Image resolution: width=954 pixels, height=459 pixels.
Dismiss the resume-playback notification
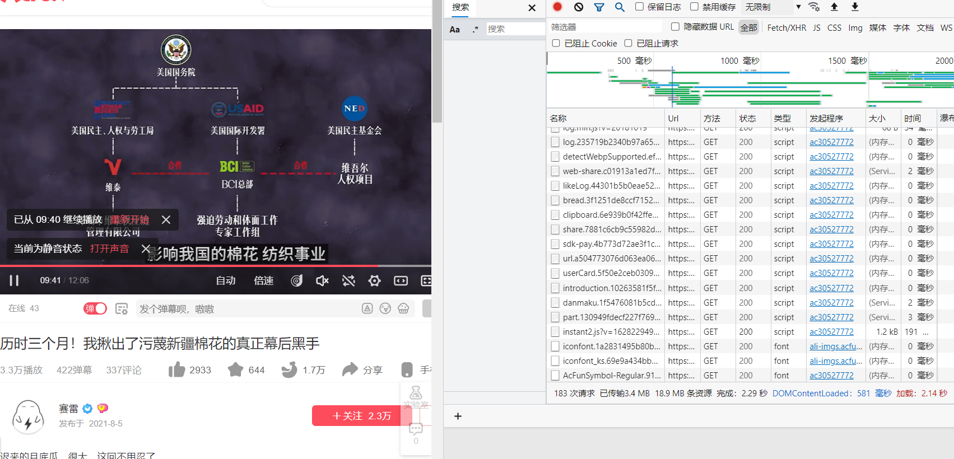click(x=166, y=220)
